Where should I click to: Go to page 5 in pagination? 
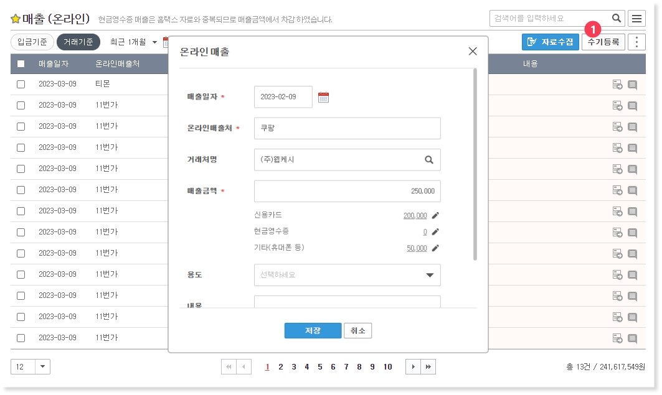[319, 367]
